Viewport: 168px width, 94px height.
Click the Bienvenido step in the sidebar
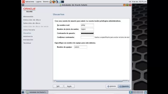28,17
